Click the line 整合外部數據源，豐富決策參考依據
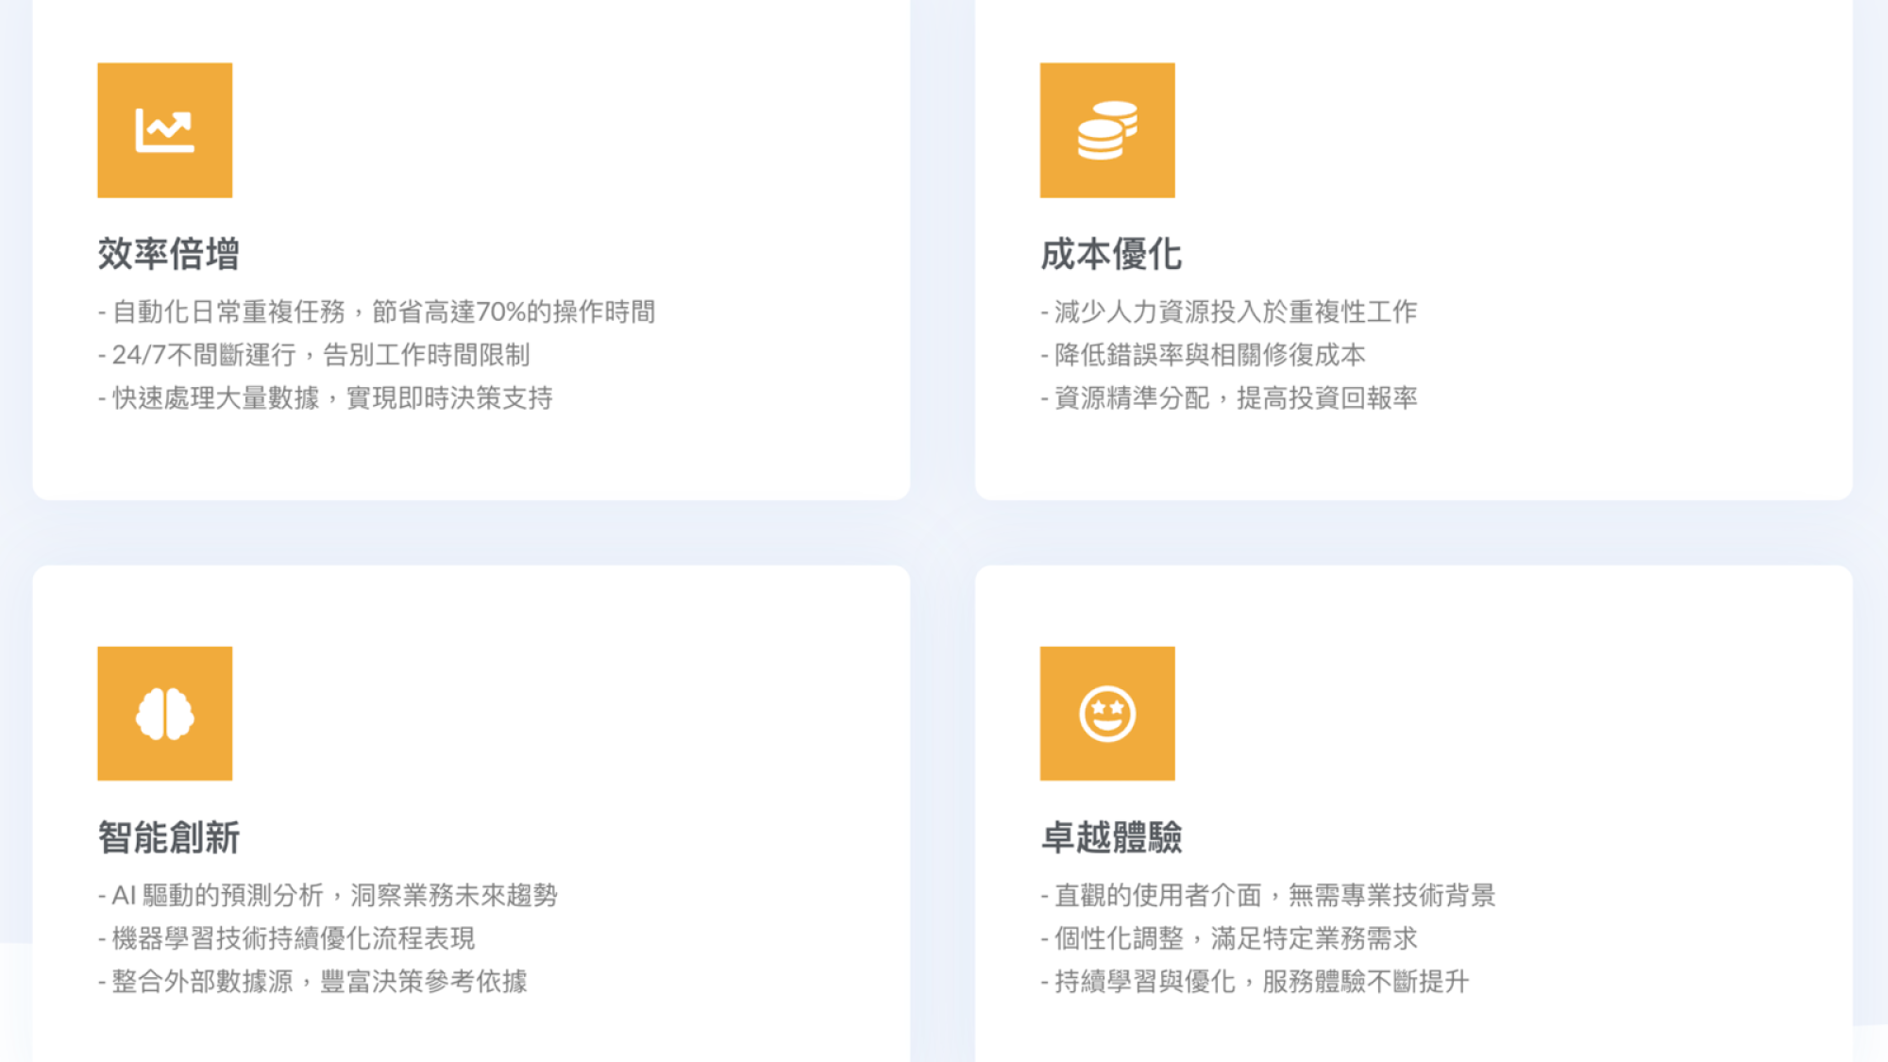 coord(312,982)
